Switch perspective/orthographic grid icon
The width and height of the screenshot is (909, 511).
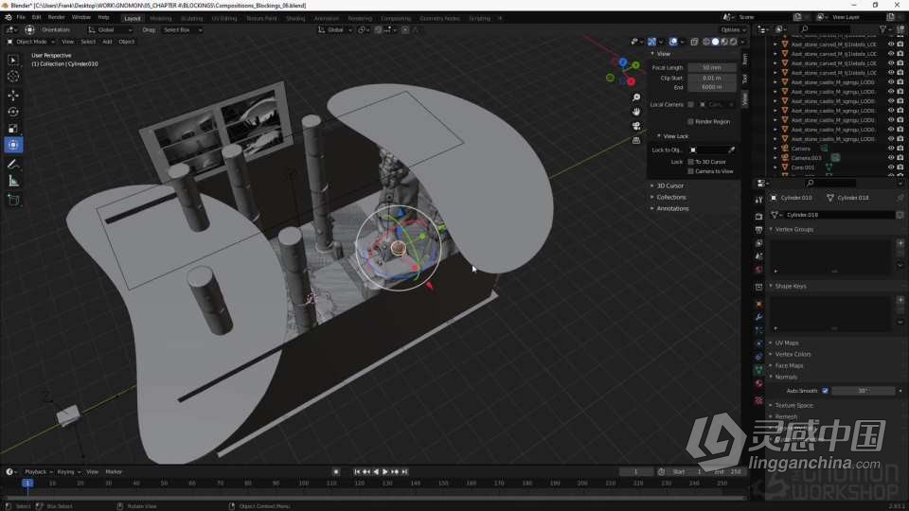tap(636, 140)
